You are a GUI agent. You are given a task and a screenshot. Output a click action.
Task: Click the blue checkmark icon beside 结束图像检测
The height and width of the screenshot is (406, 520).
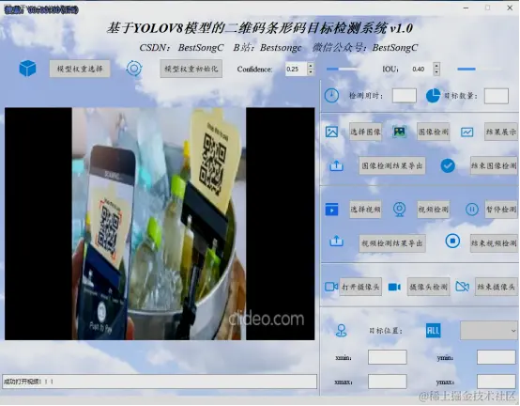click(448, 165)
